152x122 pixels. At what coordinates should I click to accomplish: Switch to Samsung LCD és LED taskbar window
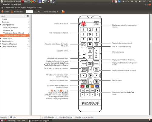click(16, 120)
